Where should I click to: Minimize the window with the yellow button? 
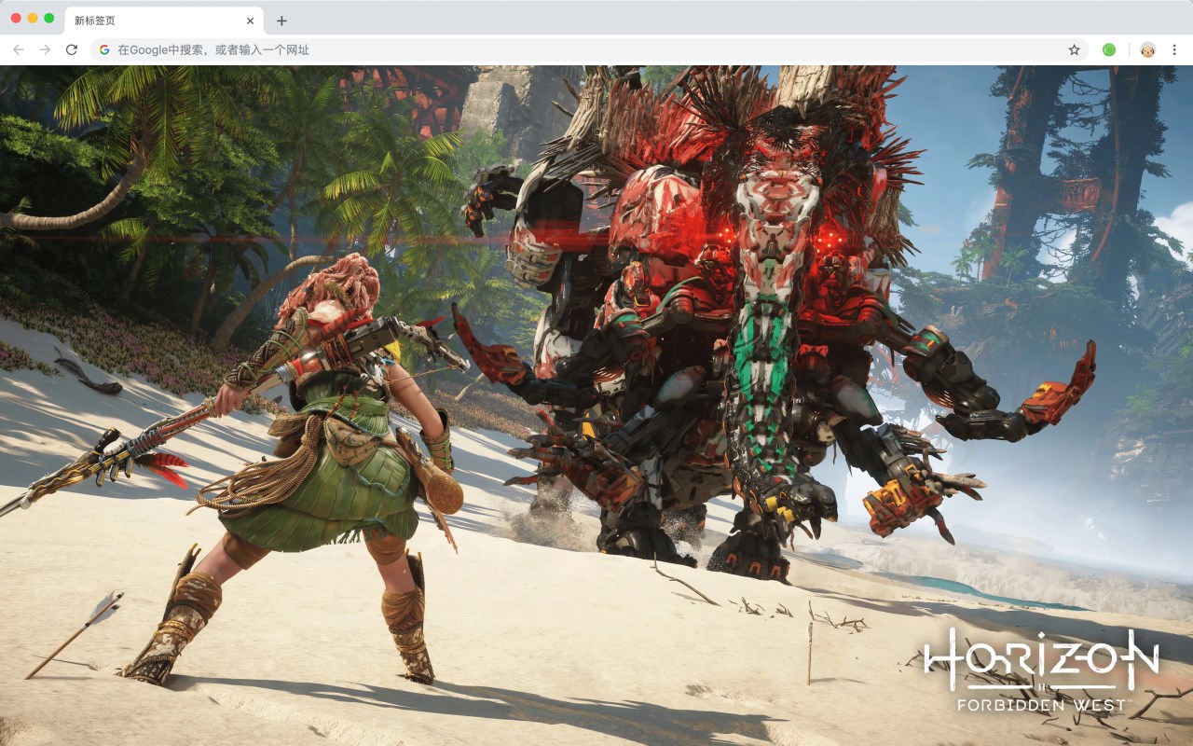pos(33,19)
